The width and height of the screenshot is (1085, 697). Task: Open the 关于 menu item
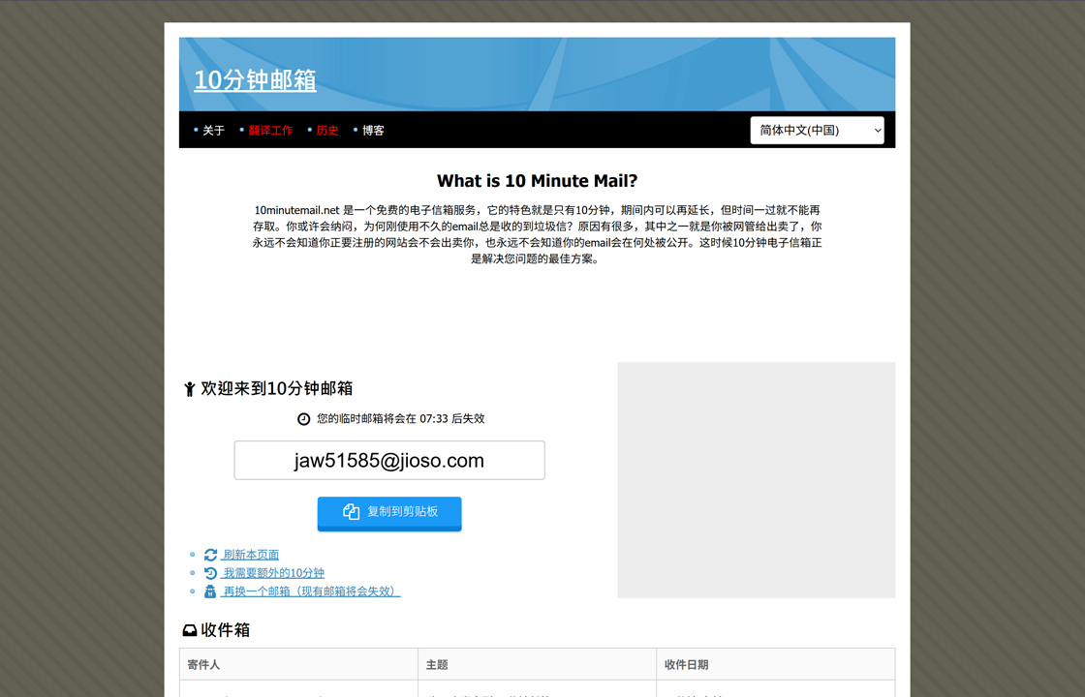point(213,130)
